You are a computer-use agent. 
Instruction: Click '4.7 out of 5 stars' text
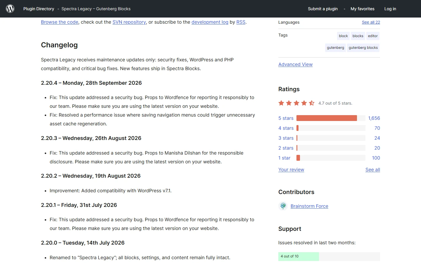335,103
